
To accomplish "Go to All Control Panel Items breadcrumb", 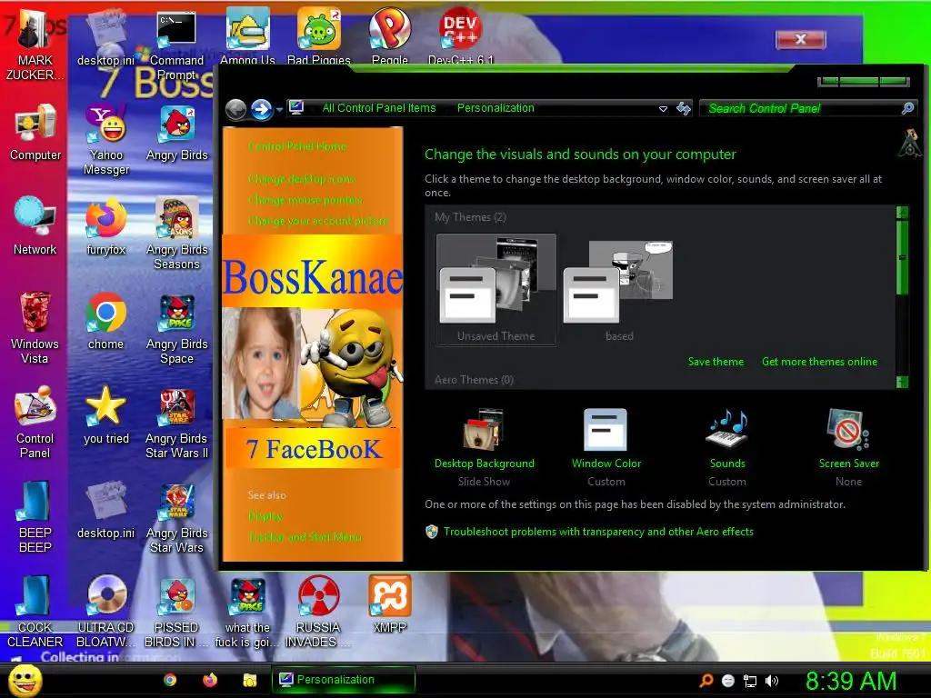I will (379, 108).
